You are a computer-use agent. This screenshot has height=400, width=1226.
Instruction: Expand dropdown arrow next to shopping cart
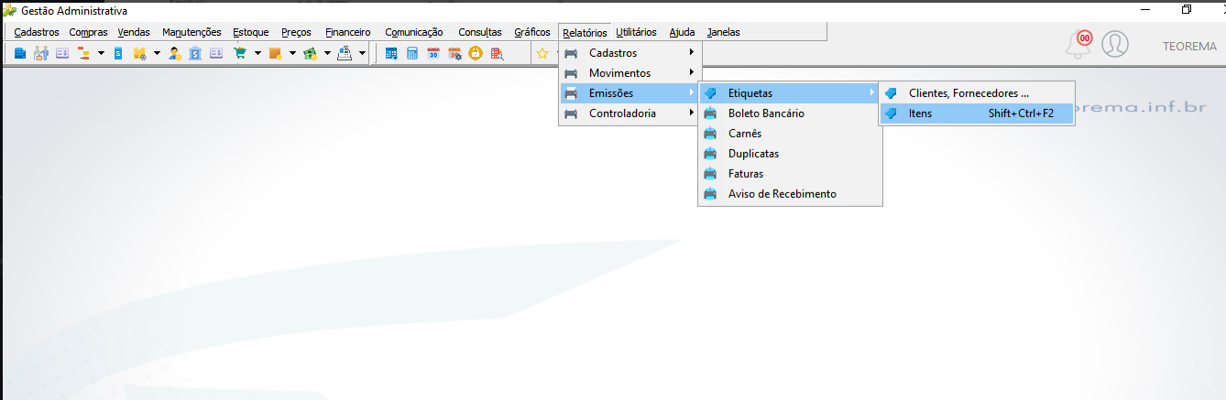coord(257,54)
